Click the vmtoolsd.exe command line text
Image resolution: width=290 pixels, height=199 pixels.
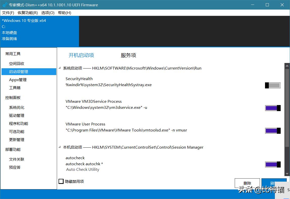126,130
